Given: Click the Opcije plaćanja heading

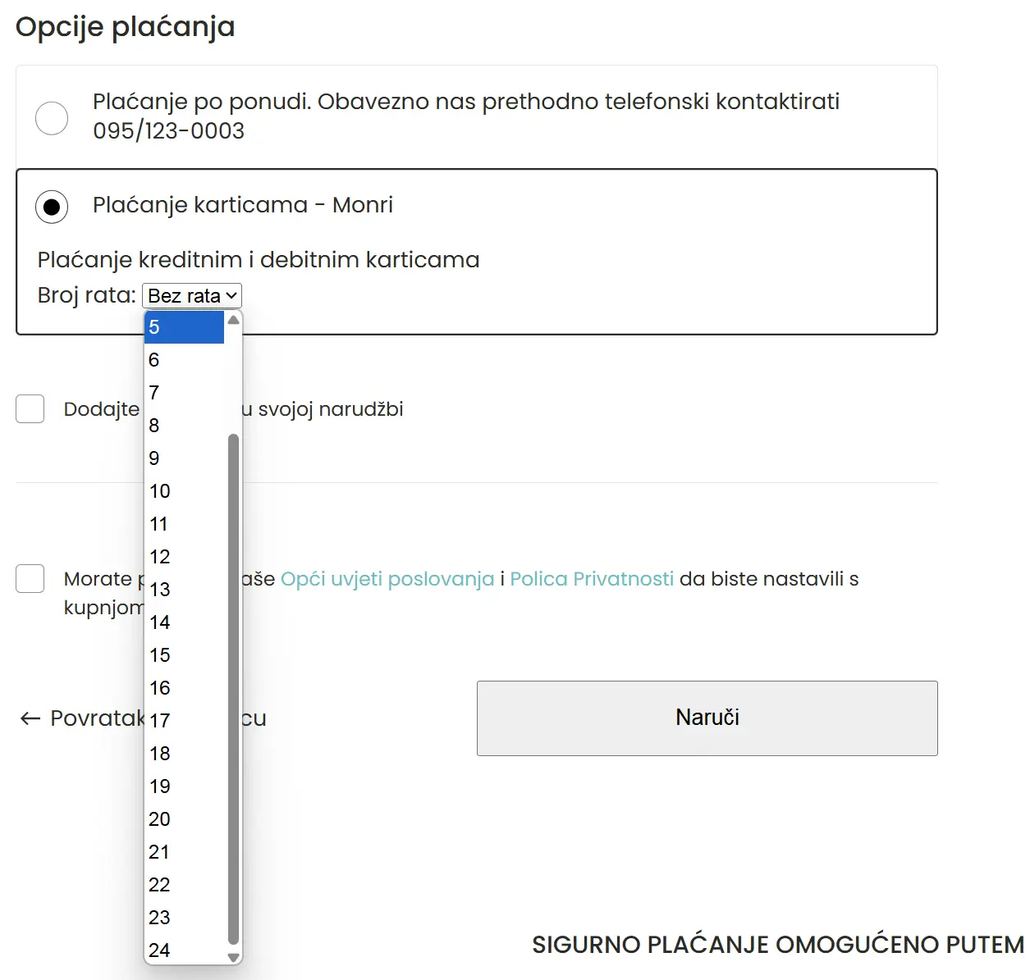Looking at the screenshot, I should (126, 26).
